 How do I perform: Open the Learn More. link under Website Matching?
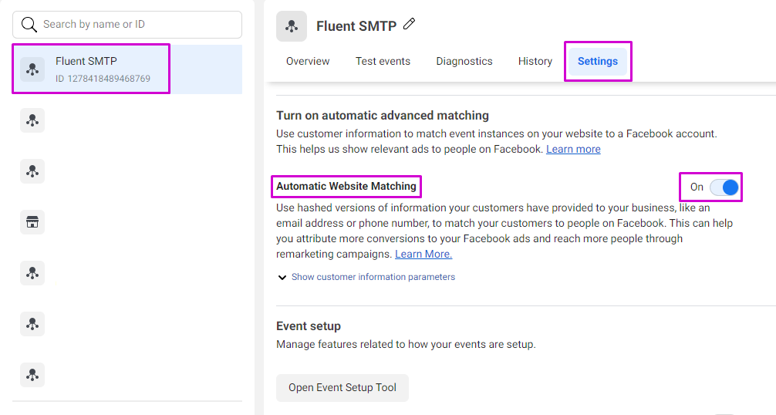pyautogui.click(x=423, y=255)
